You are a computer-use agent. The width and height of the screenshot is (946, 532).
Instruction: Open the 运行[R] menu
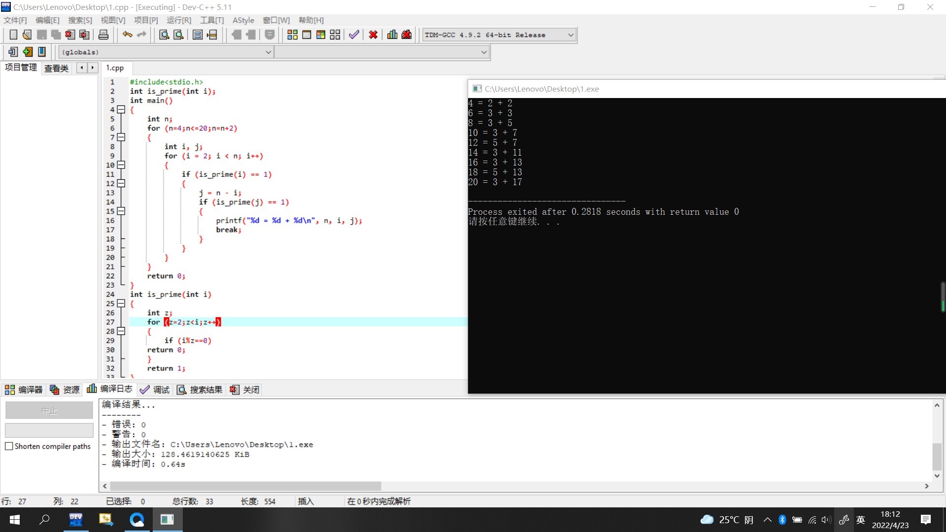click(178, 20)
